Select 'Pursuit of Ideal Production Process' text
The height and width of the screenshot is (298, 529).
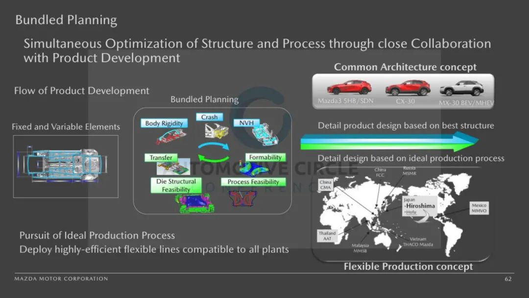point(97,236)
